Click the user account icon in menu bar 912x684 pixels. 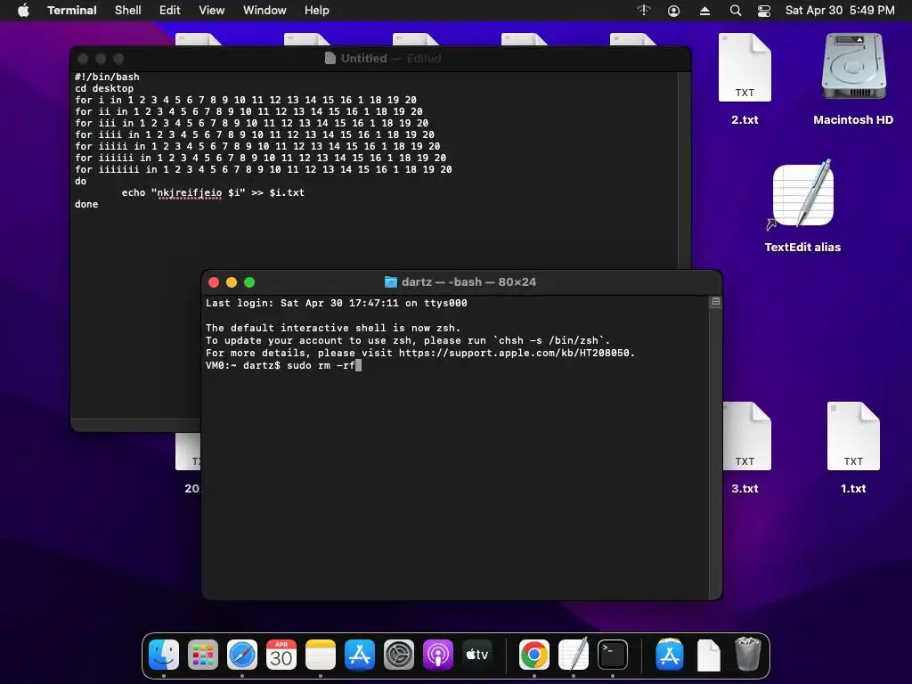pos(673,11)
